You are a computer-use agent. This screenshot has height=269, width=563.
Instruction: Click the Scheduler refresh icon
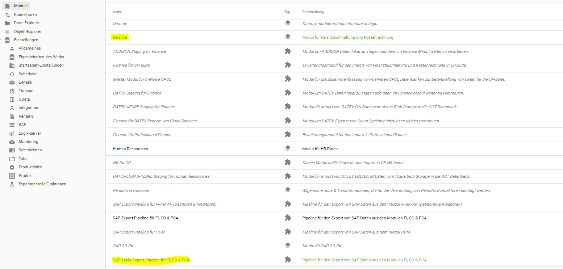tap(12, 74)
